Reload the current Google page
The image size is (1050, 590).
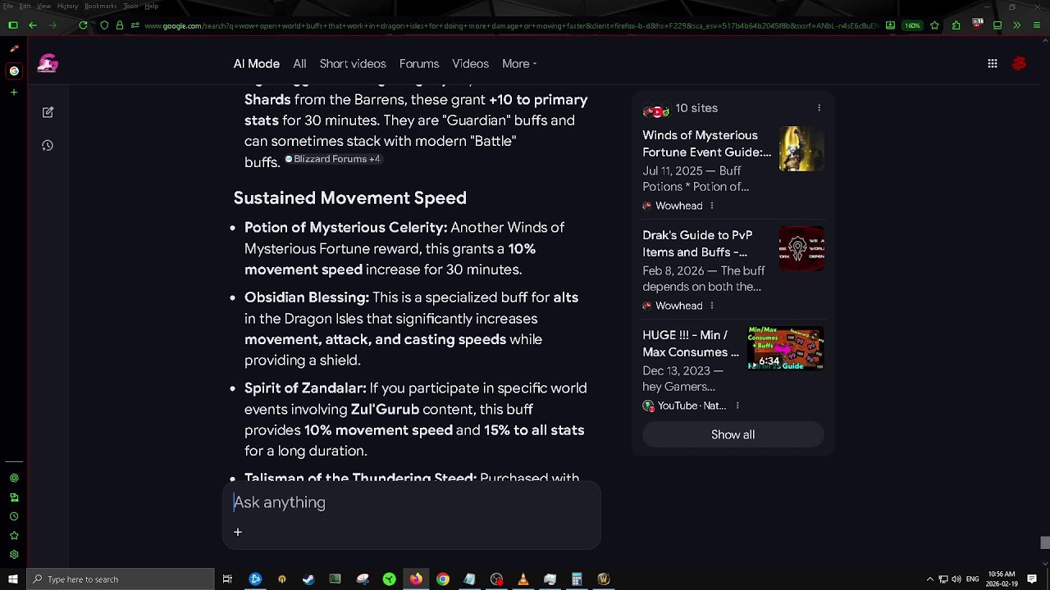pos(83,25)
